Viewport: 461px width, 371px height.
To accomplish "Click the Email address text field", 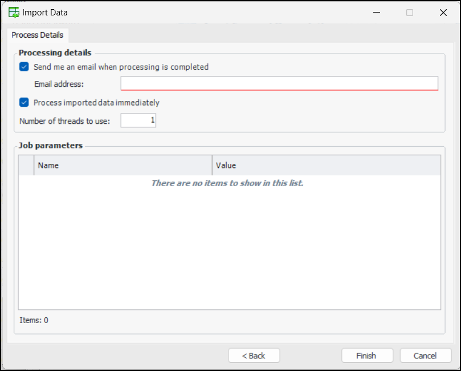I will pyautogui.click(x=279, y=84).
